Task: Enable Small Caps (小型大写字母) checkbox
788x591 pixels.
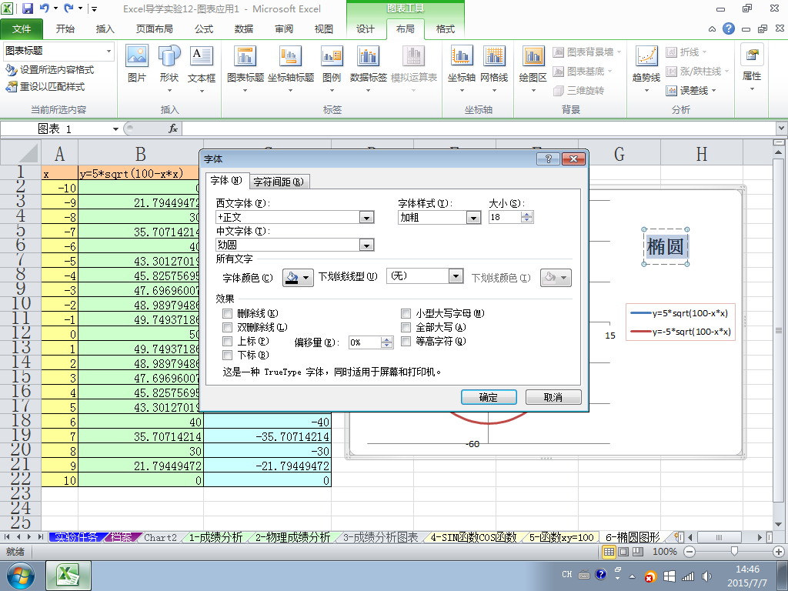Action: click(x=406, y=314)
